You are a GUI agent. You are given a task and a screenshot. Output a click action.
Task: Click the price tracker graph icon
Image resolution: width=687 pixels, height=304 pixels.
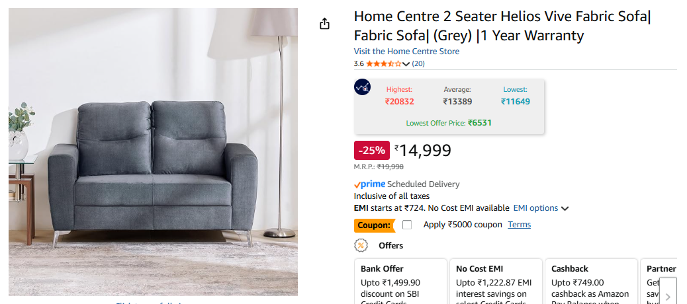[x=363, y=87]
